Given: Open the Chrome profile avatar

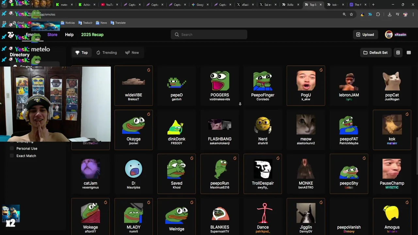Looking at the screenshot, I should pyautogui.click(x=405, y=14).
